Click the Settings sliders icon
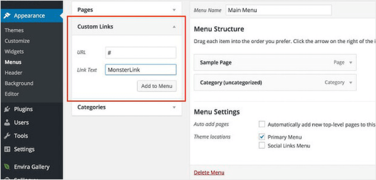 [7, 149]
